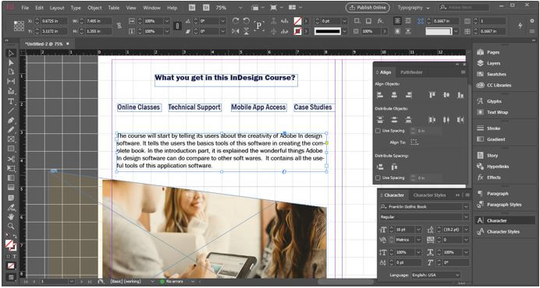The height and width of the screenshot is (288, 540).
Task: Open Paragraph Styles panel from dock
Action: 499,205
